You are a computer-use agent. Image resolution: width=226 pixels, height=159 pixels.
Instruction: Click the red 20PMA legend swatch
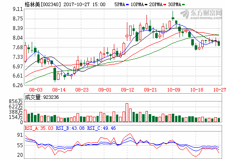click(x=165, y=5)
